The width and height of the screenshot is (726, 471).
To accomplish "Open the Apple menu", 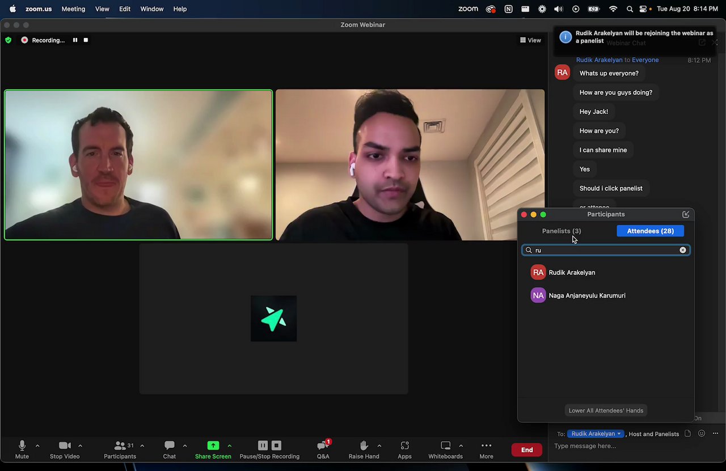I will tap(12, 9).
